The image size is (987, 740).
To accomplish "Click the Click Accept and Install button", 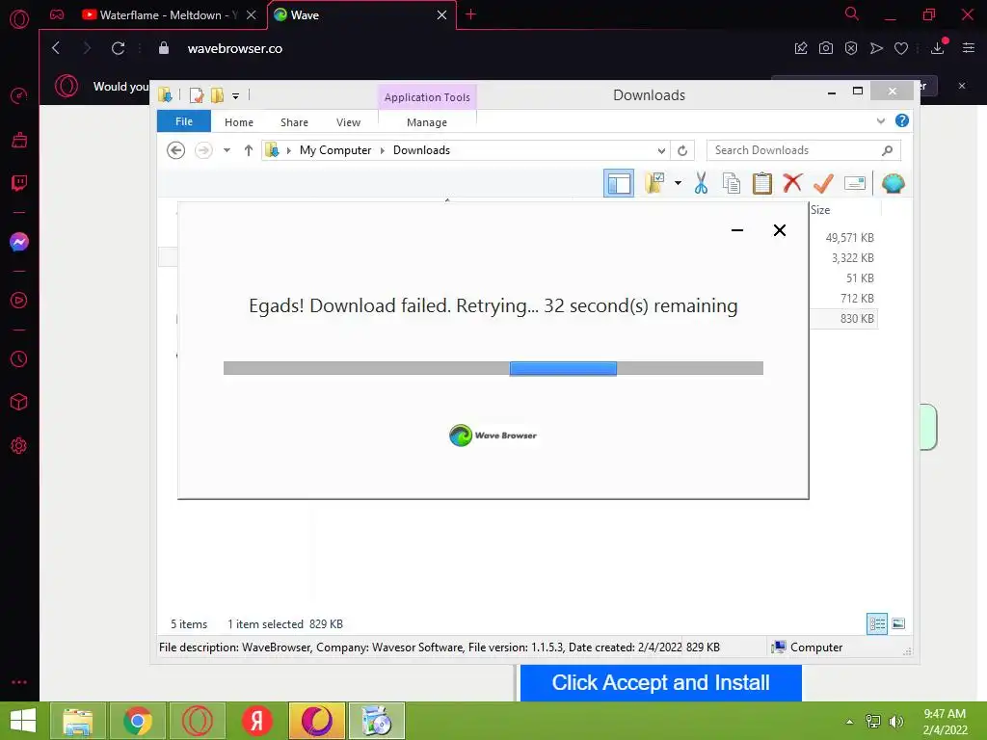I will tap(660, 683).
